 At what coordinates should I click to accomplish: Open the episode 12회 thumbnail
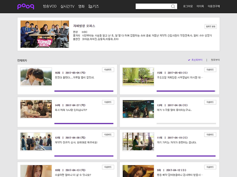[x=36, y=142]
